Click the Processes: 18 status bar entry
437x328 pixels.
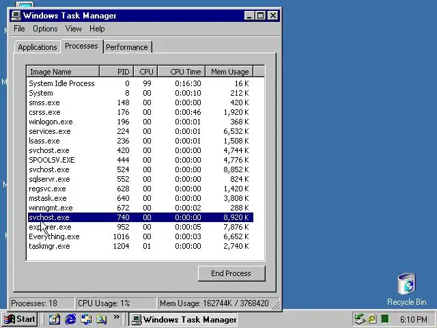[x=42, y=303]
